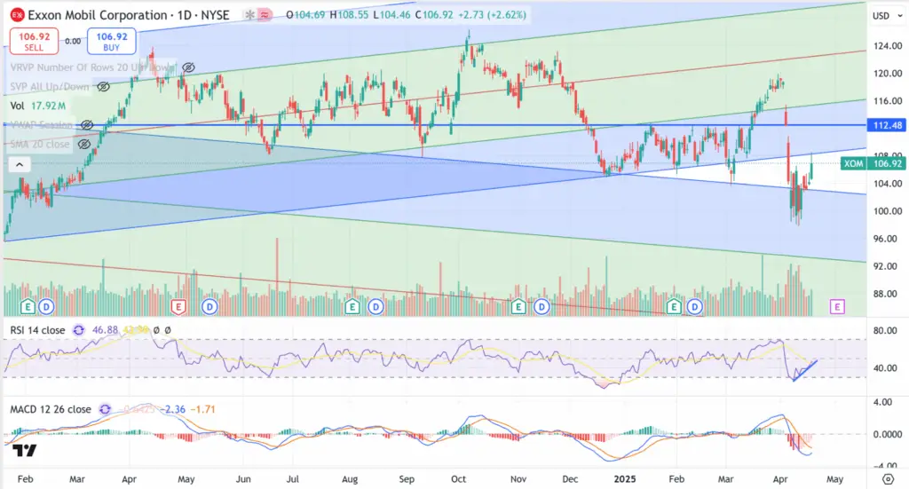Click the BUY 106.92 button
Viewport: 909px width, 489px height.
(x=111, y=41)
